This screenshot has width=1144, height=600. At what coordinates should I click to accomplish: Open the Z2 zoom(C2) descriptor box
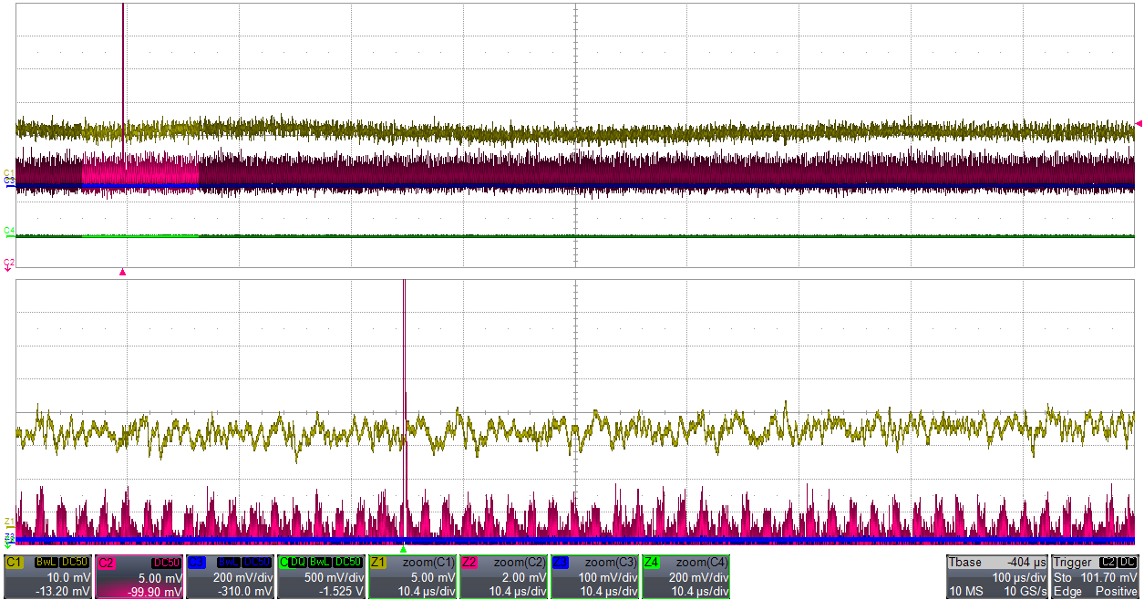point(503,577)
